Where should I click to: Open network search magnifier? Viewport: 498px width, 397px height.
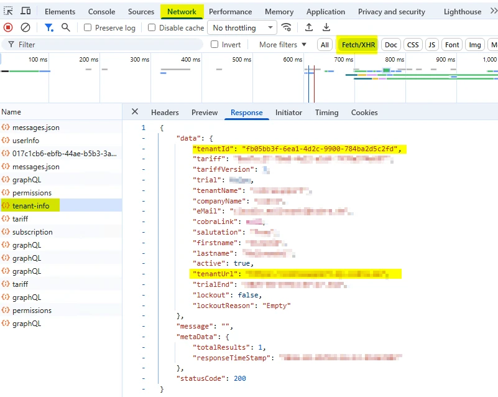[x=66, y=27]
